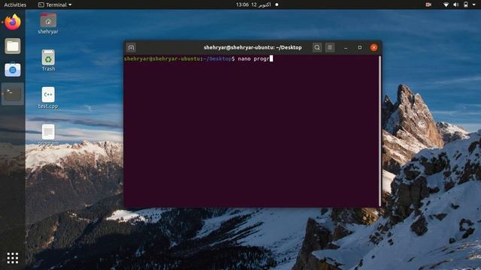Click the Wi-Fi status icon
Image resolution: width=481 pixels, height=270 pixels.
tap(446, 4)
